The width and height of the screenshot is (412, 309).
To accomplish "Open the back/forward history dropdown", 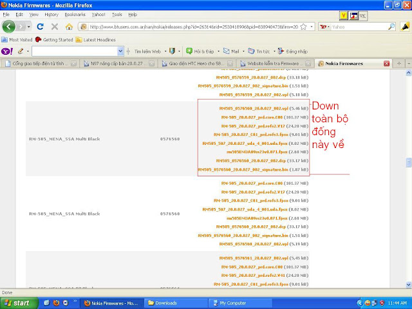I will pos(28,27).
